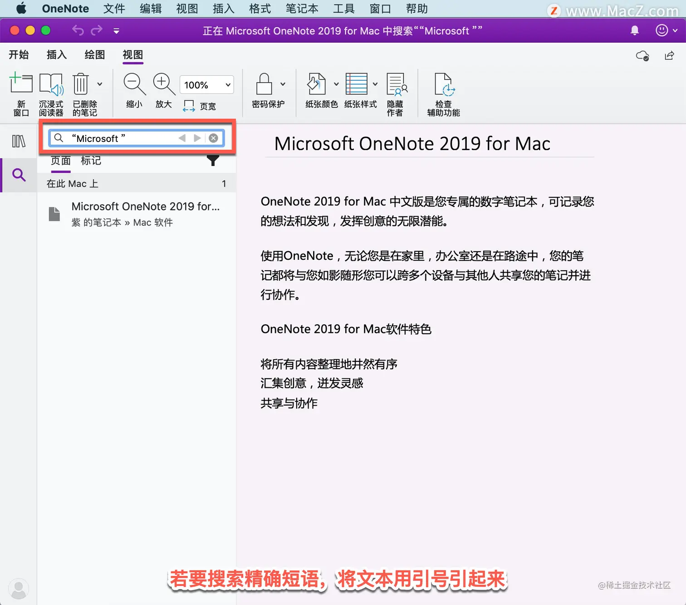Check cloud sync status icon

(x=642, y=55)
